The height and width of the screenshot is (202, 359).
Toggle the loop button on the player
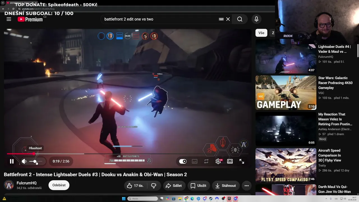pos(206,161)
